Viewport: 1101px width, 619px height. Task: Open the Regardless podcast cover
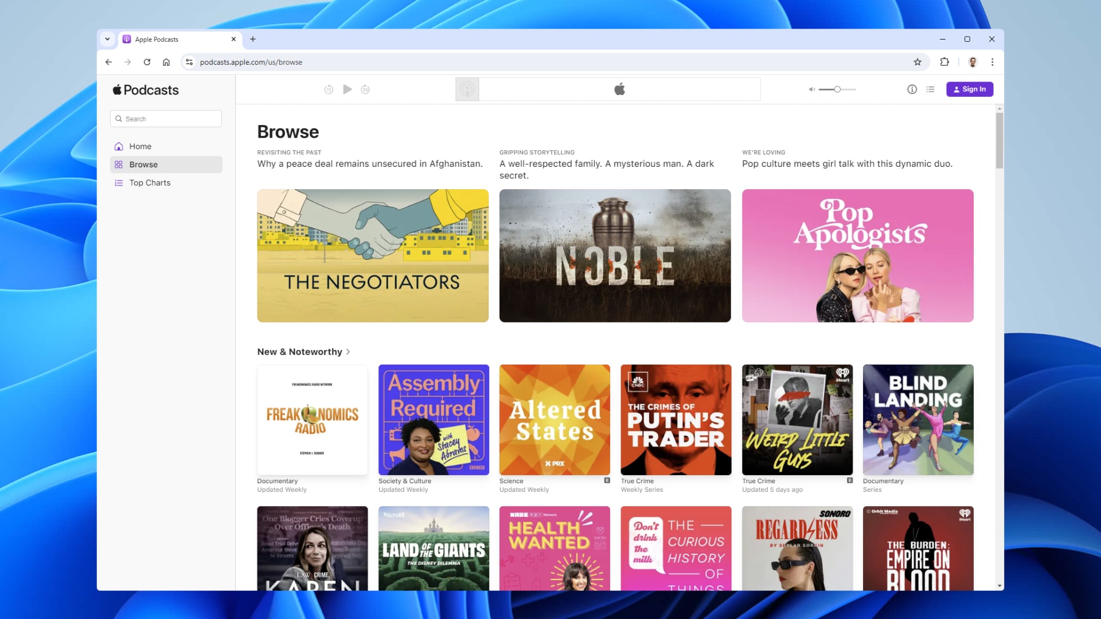(x=797, y=549)
